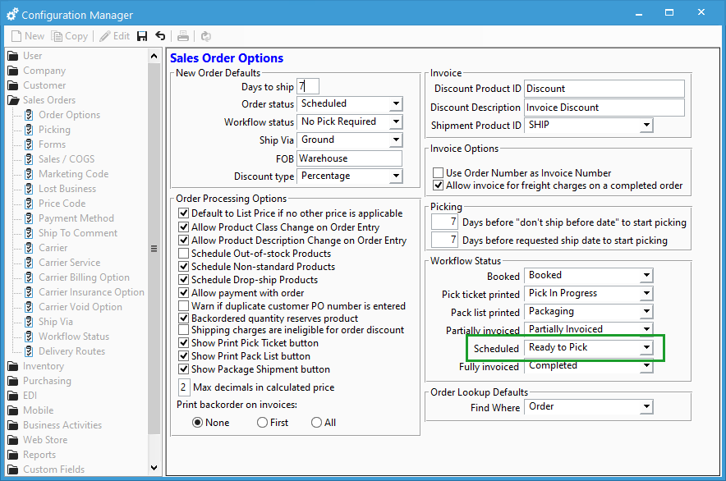The image size is (726, 481).
Task: Toggle Show Print Pick Ticket button checkbox
Action: point(184,343)
